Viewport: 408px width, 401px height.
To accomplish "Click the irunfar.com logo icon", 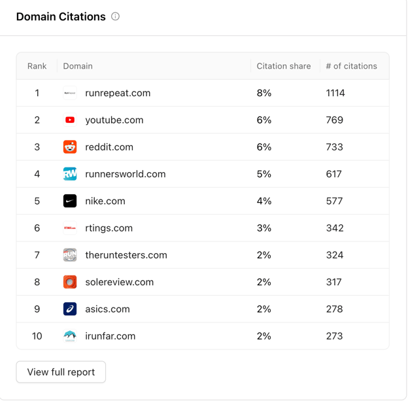I will pos(70,336).
